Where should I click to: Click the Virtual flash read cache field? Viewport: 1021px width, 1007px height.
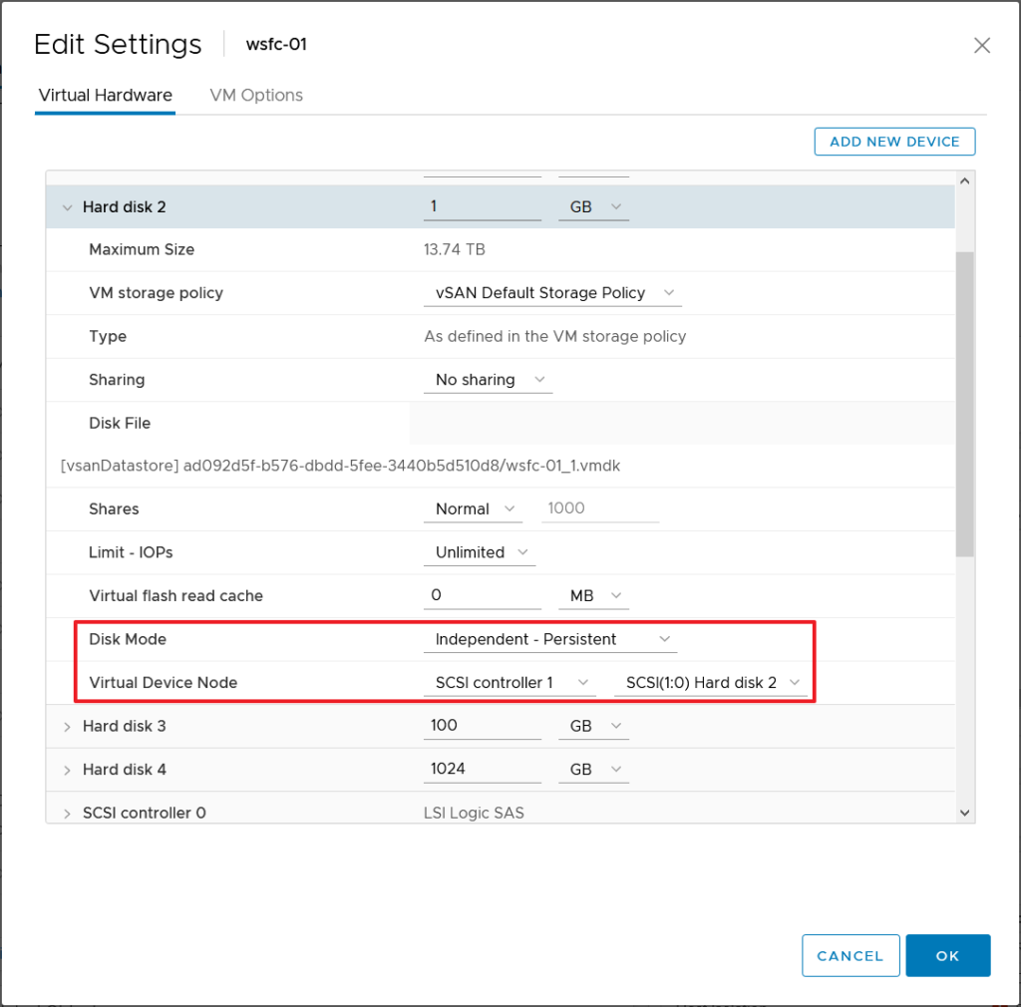(x=482, y=595)
